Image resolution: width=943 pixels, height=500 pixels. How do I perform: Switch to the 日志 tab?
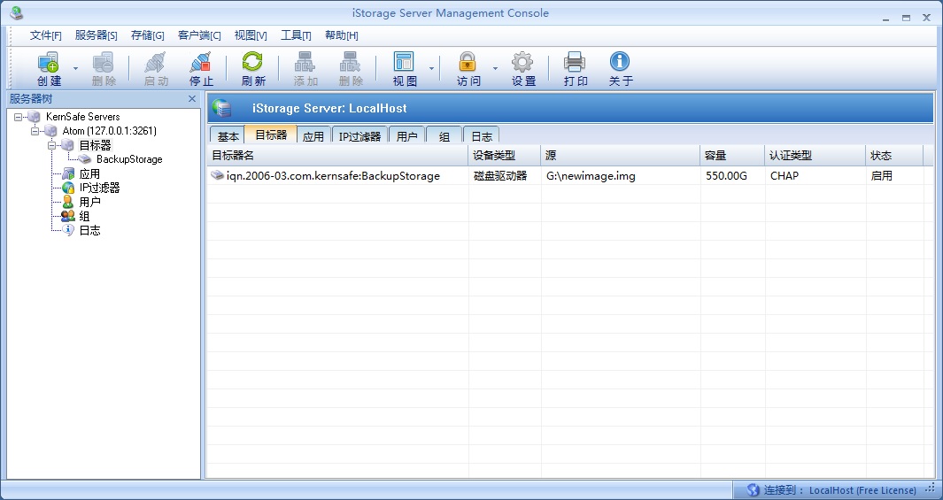click(482, 135)
